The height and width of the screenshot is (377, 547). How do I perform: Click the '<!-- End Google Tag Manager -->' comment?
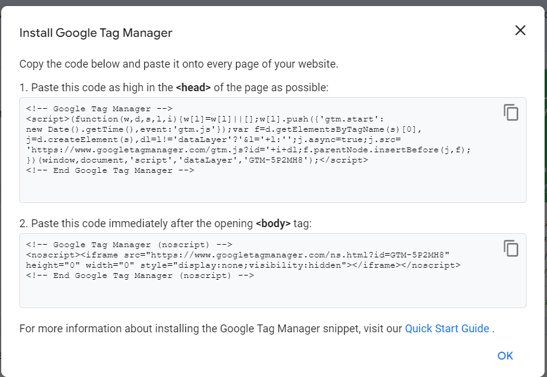(110, 171)
